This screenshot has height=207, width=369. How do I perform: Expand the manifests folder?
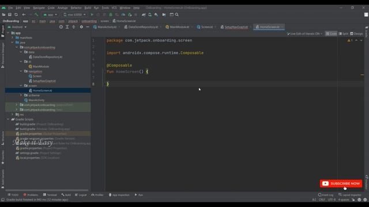(x=13, y=37)
